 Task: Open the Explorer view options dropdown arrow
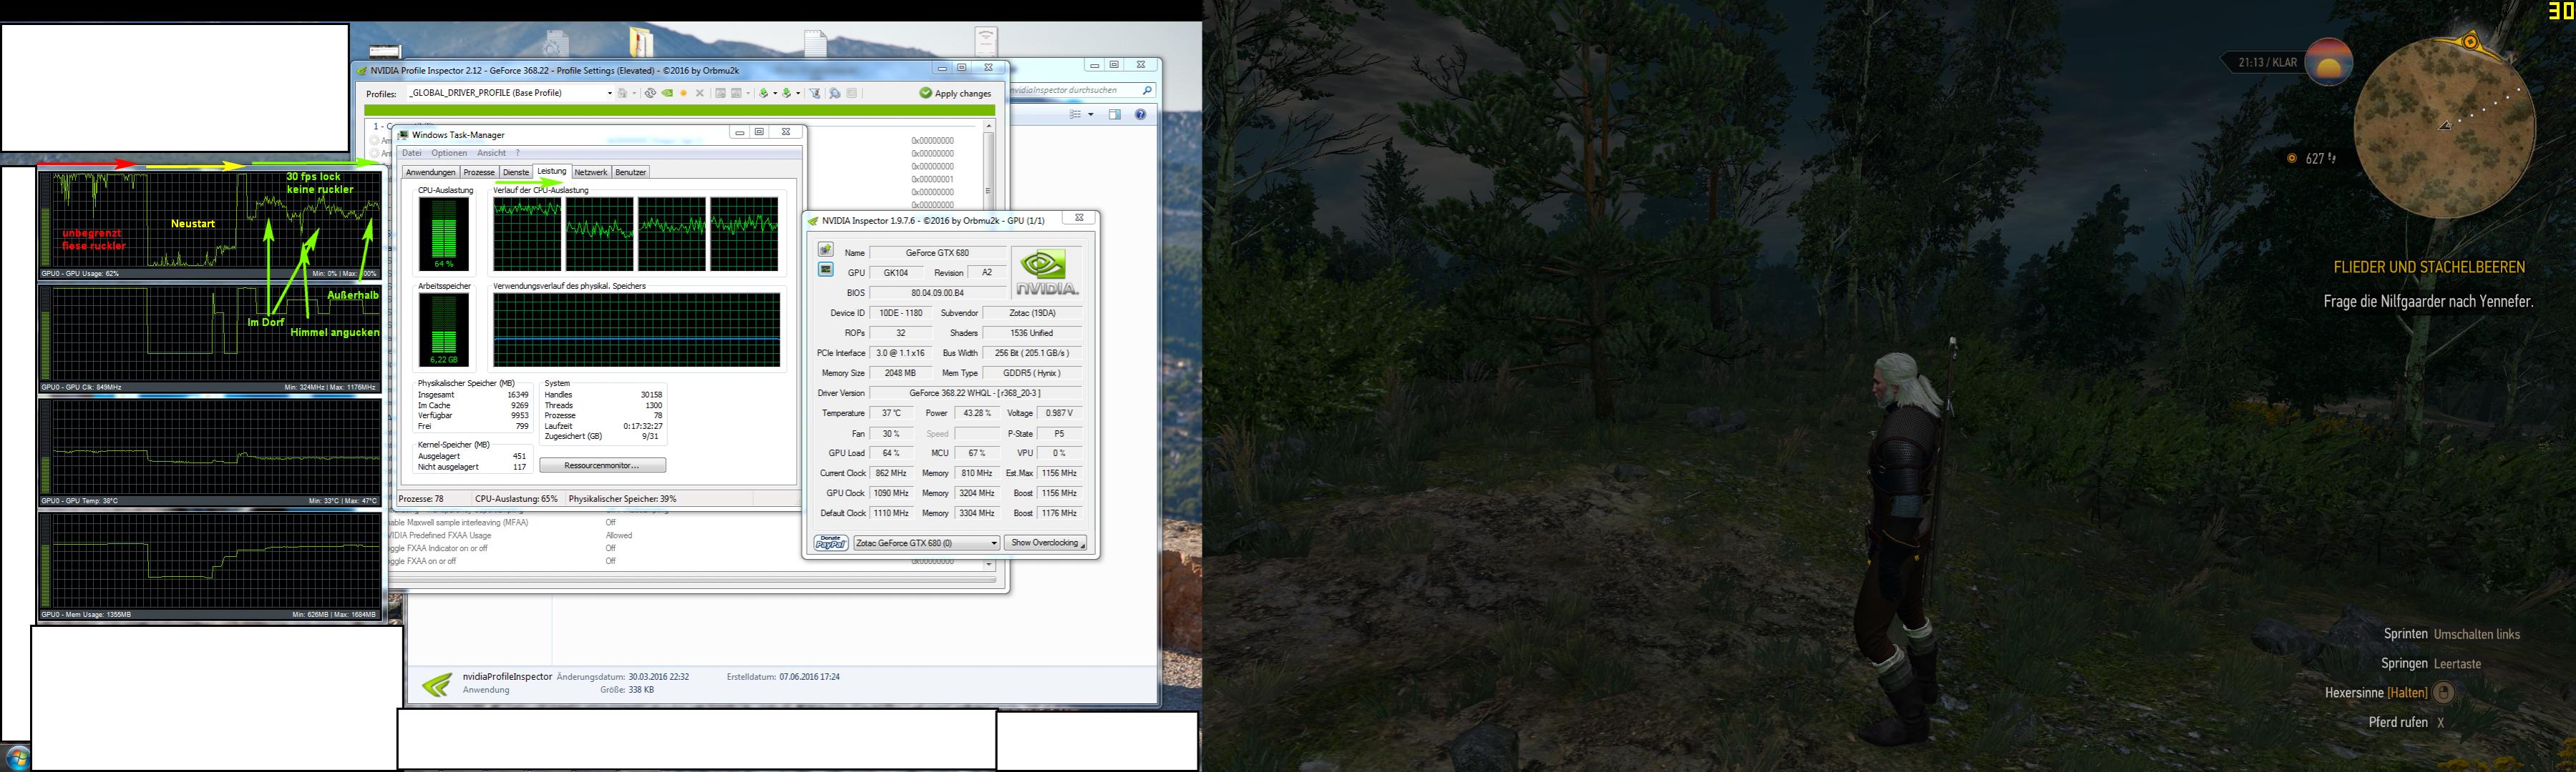point(1090,115)
